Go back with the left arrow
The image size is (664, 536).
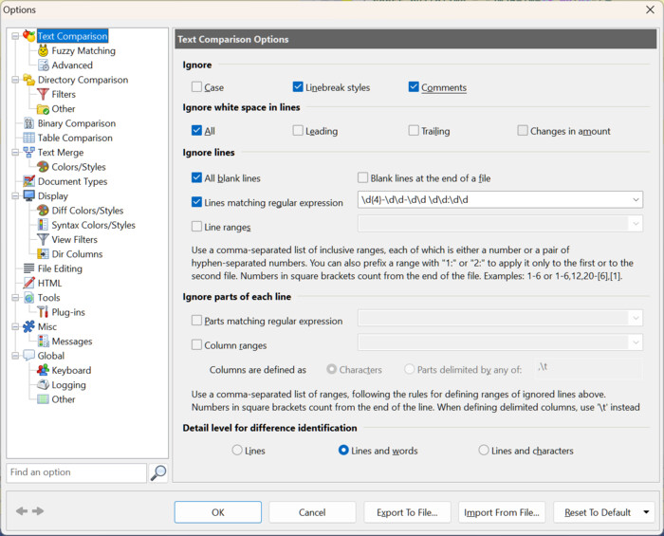(x=22, y=511)
